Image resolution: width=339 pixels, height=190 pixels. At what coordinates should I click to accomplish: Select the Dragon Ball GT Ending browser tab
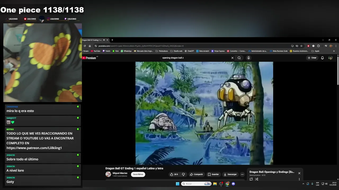tap(94, 40)
